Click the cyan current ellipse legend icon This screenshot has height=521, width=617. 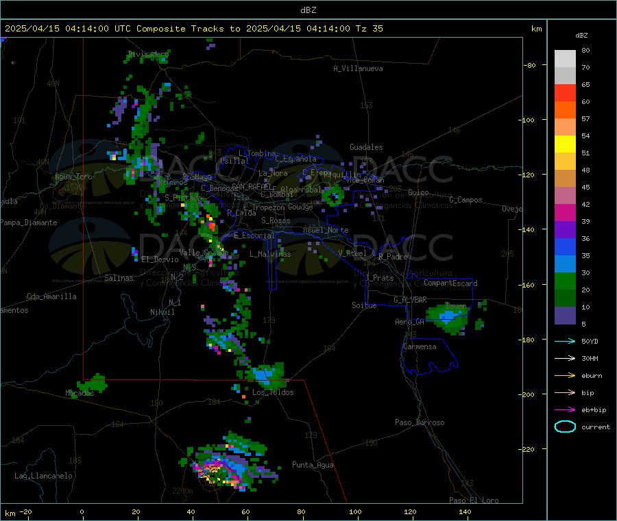565,427
